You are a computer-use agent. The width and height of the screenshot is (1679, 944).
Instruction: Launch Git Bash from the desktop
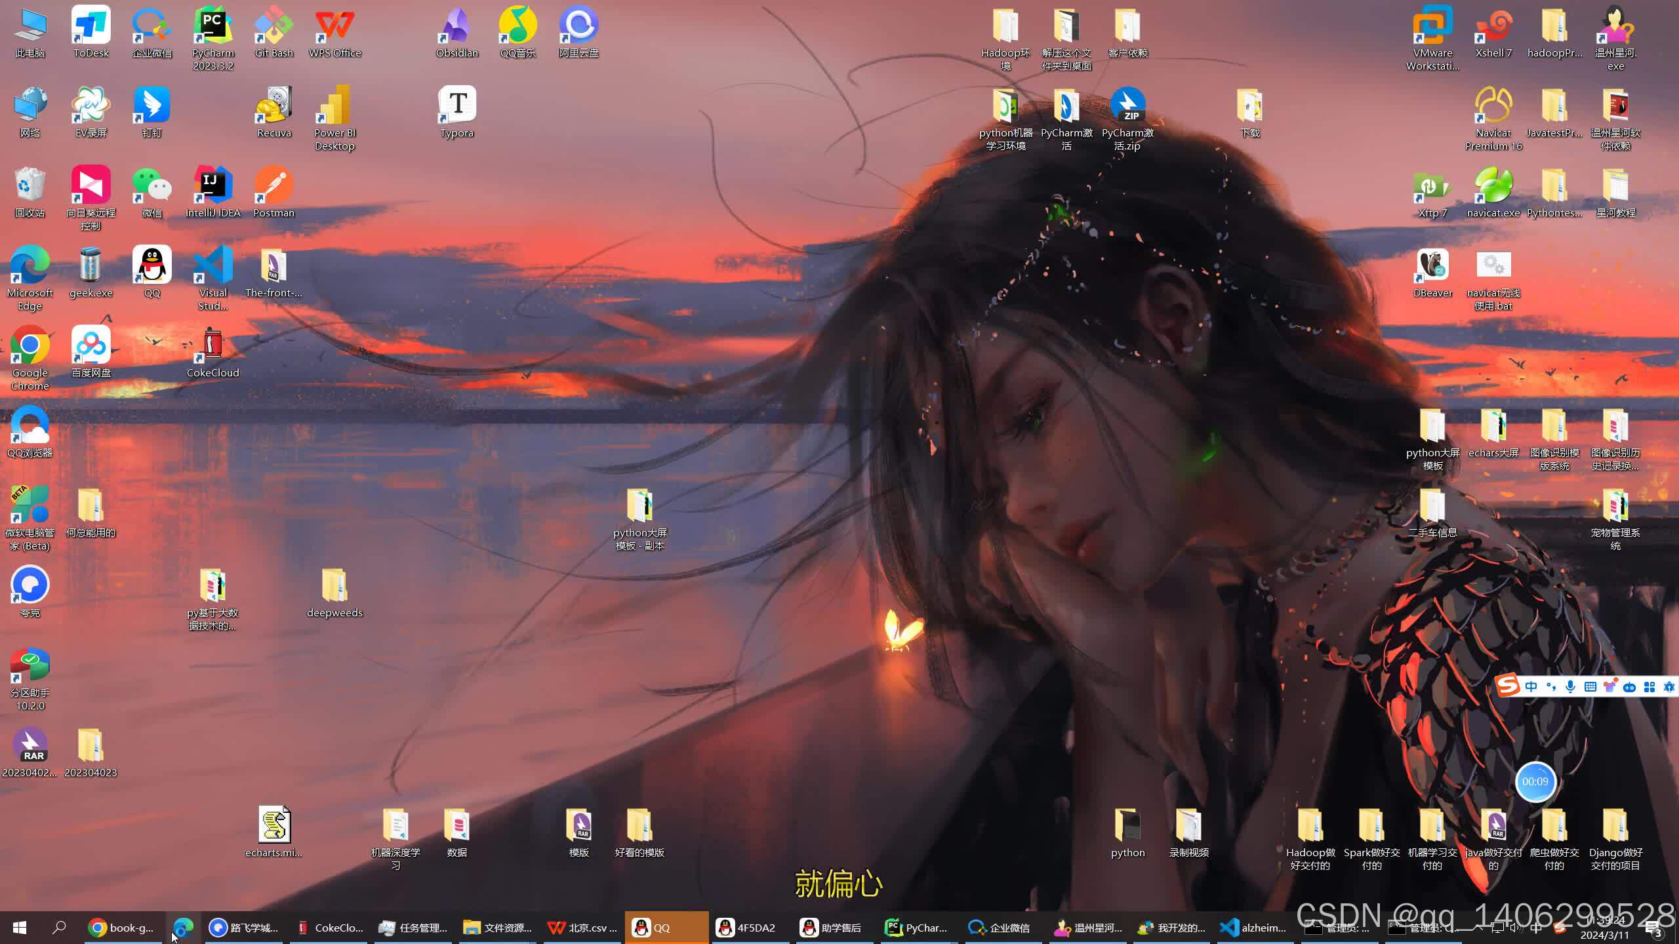point(274,33)
